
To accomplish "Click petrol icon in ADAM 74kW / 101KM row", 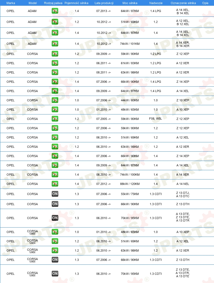I will pyautogui.click(x=55, y=44).
